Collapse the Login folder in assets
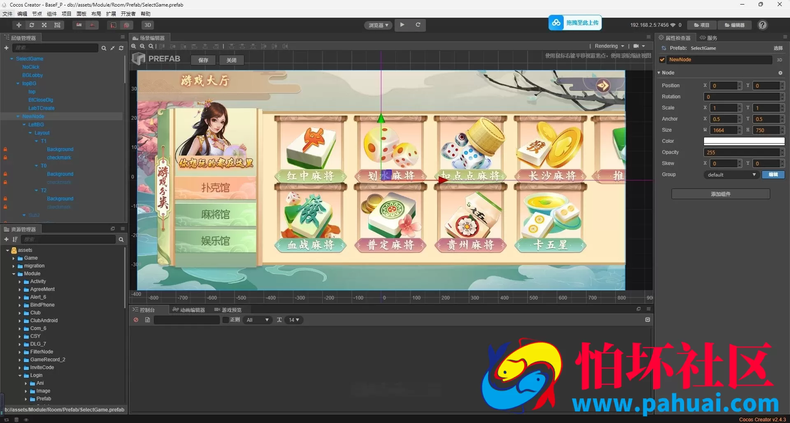790x423 pixels. tap(20, 376)
